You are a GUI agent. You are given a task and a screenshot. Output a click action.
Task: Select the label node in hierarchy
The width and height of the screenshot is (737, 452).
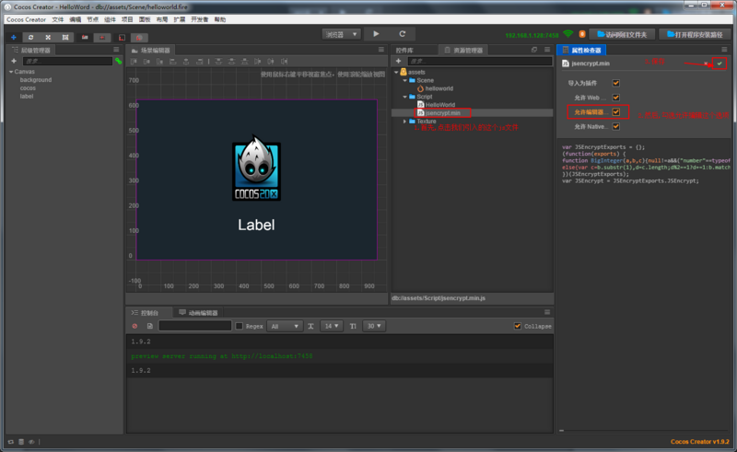click(x=27, y=97)
